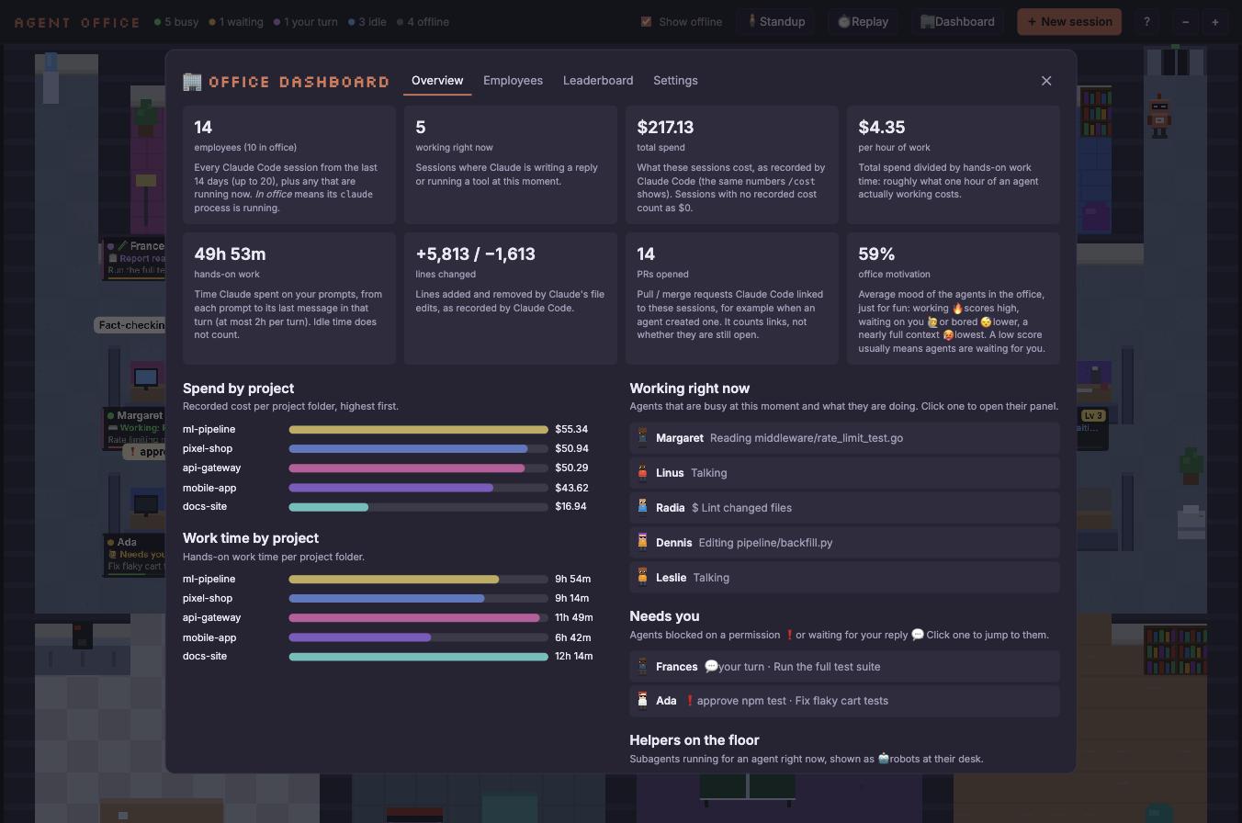Select the Overview tab
The width and height of the screenshot is (1242, 823).
point(437,81)
